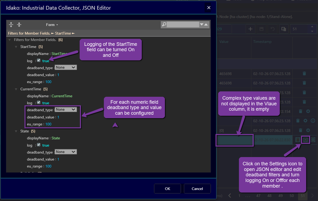The width and height of the screenshot is (318, 201).
Task: Edit State deadband_value field
Action: (x=58, y=159)
